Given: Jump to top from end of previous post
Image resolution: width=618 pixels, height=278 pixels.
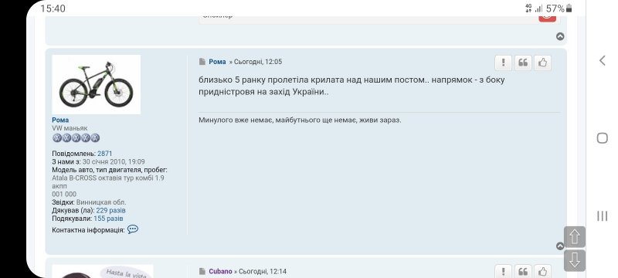Looking at the screenshot, I should tap(559, 36).
